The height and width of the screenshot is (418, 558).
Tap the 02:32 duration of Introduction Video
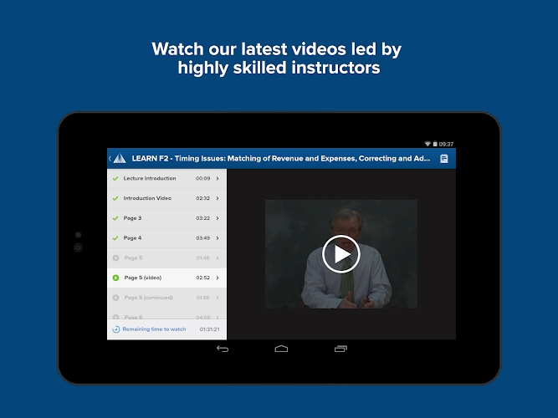click(x=202, y=198)
